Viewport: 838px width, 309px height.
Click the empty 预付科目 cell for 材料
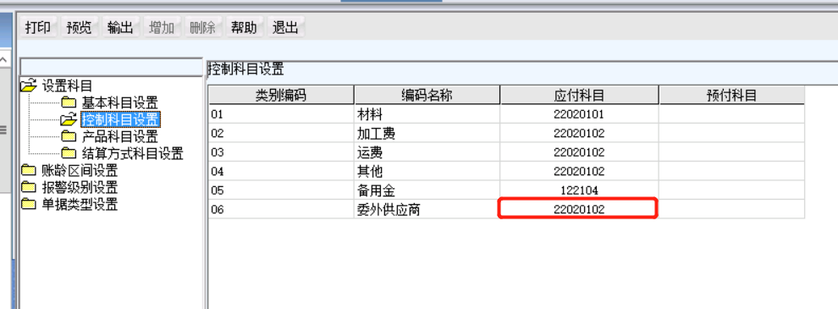point(731,114)
